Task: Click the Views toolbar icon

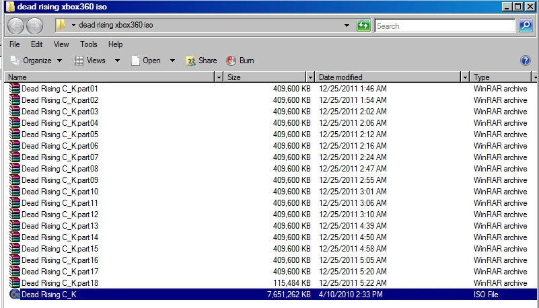Action: coord(79,61)
